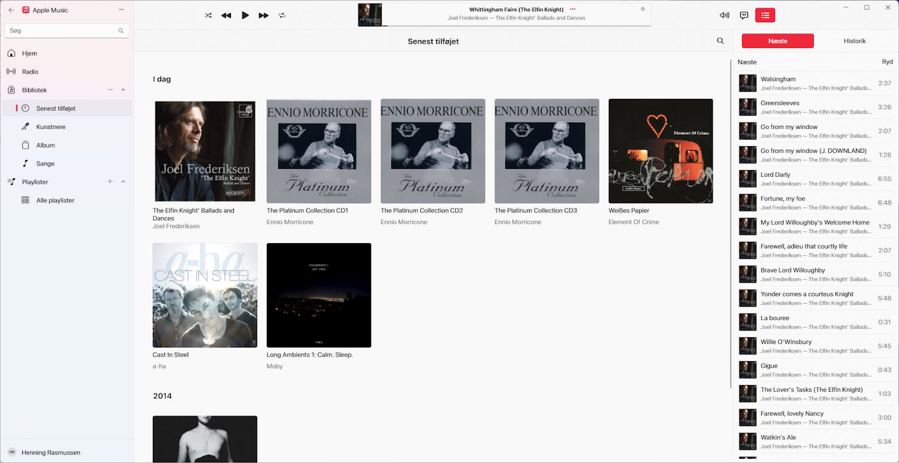
Task: Collapse the Bibliotek section chevron
Action: click(123, 89)
